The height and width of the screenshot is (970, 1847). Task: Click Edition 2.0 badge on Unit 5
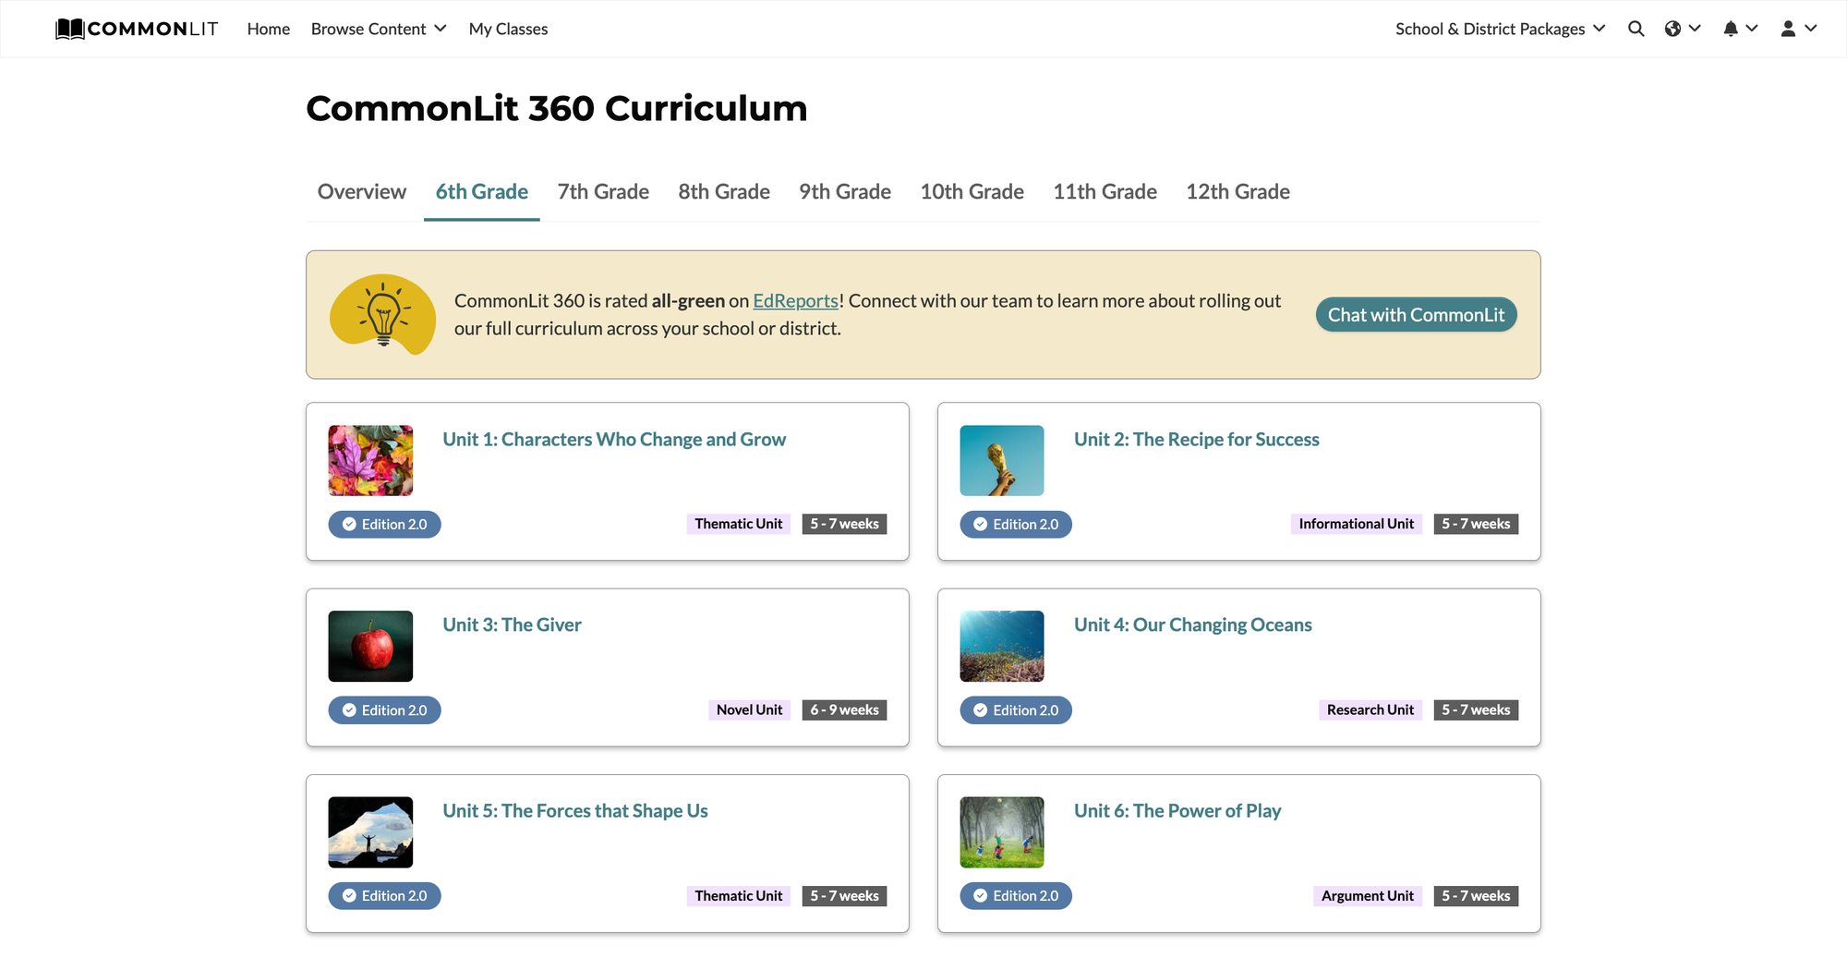coord(384,895)
